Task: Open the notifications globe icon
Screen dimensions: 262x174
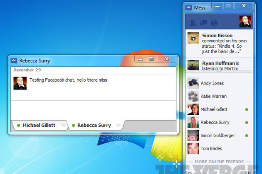Action: pyautogui.click(x=214, y=22)
